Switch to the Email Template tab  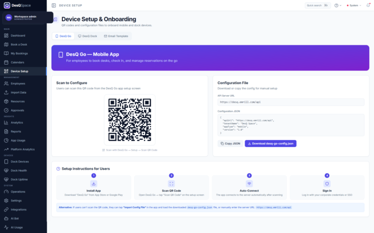116,36
